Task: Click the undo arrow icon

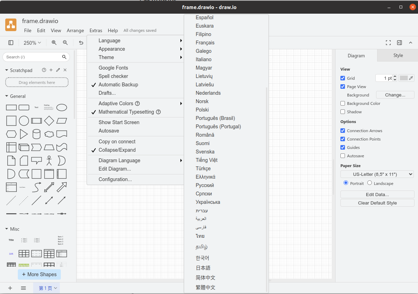Action: tap(81, 43)
